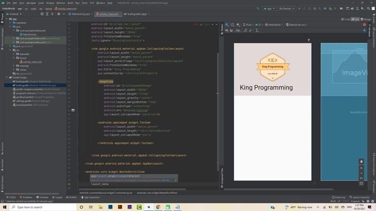Open the HelloWorld theme dropdown
This screenshot has height=211, width=376.
tap(274, 25)
